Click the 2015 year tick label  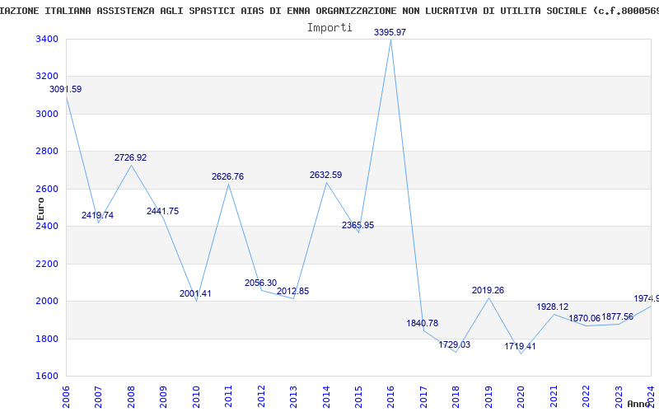358,397
